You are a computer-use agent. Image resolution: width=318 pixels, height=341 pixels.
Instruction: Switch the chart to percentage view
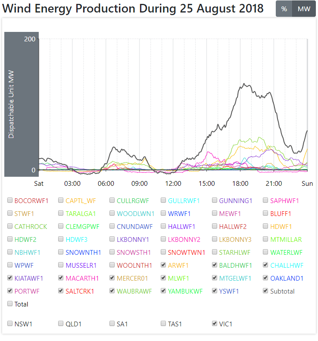[284, 9]
